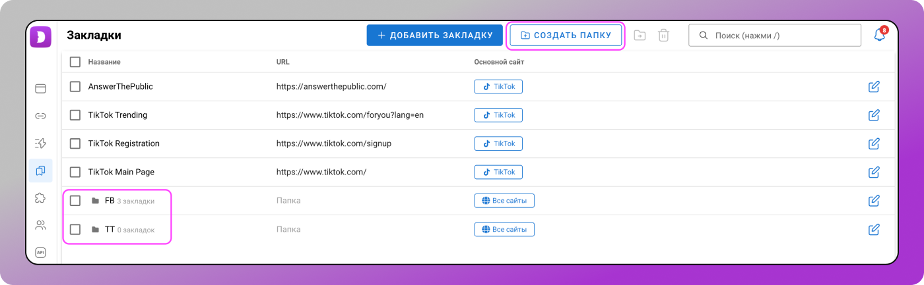Viewport: 924px width, 285px height.
Task: Open the browser profiles sidebar icon
Action: tap(40, 88)
